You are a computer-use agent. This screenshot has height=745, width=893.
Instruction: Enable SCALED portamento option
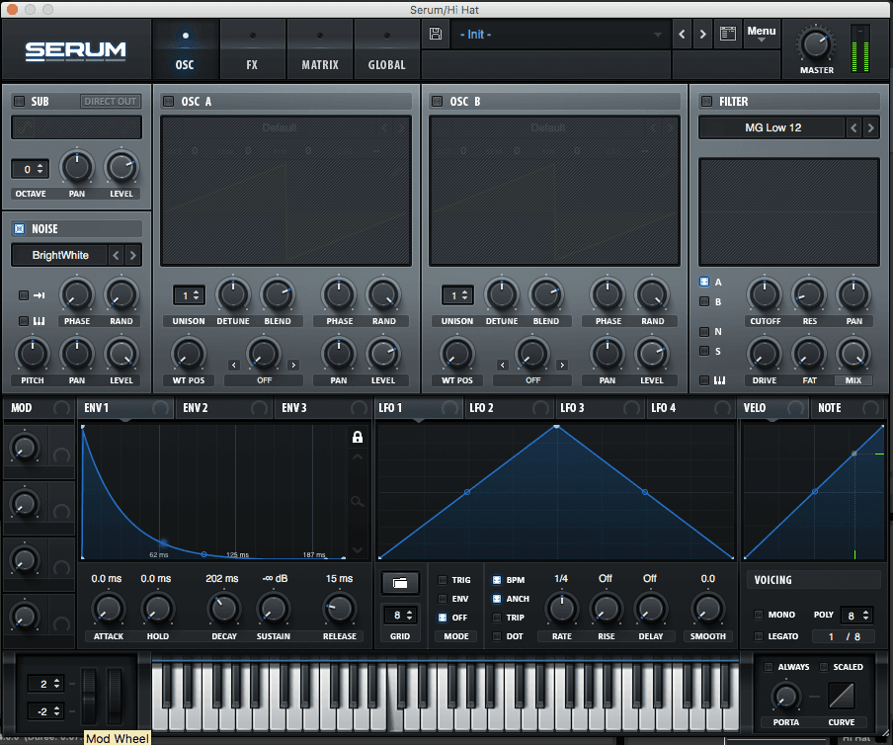click(x=824, y=666)
